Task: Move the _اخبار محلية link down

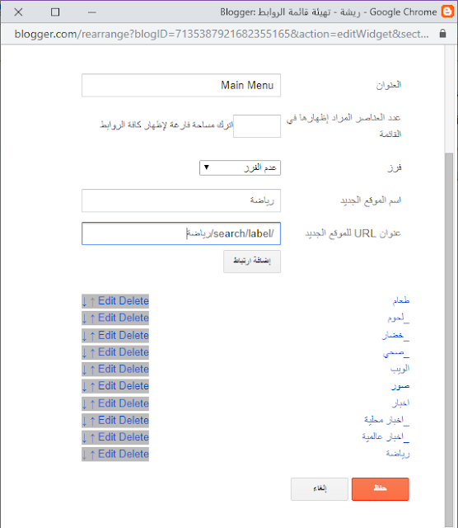Action: coord(84,421)
